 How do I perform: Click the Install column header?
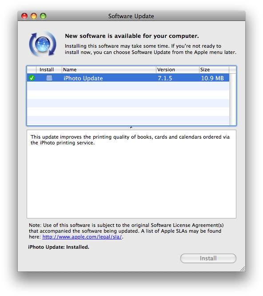pos(49,70)
